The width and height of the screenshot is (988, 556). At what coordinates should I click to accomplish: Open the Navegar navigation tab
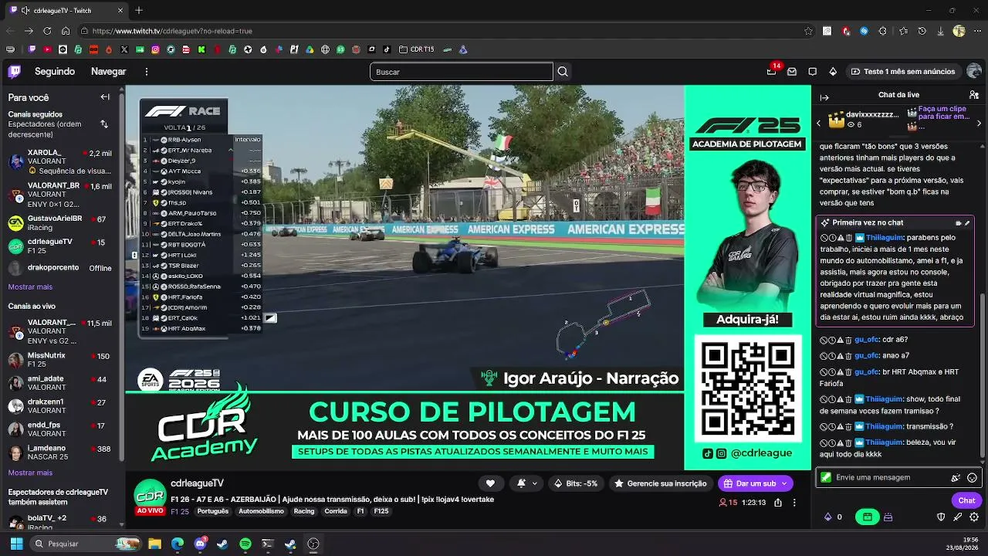108,71
